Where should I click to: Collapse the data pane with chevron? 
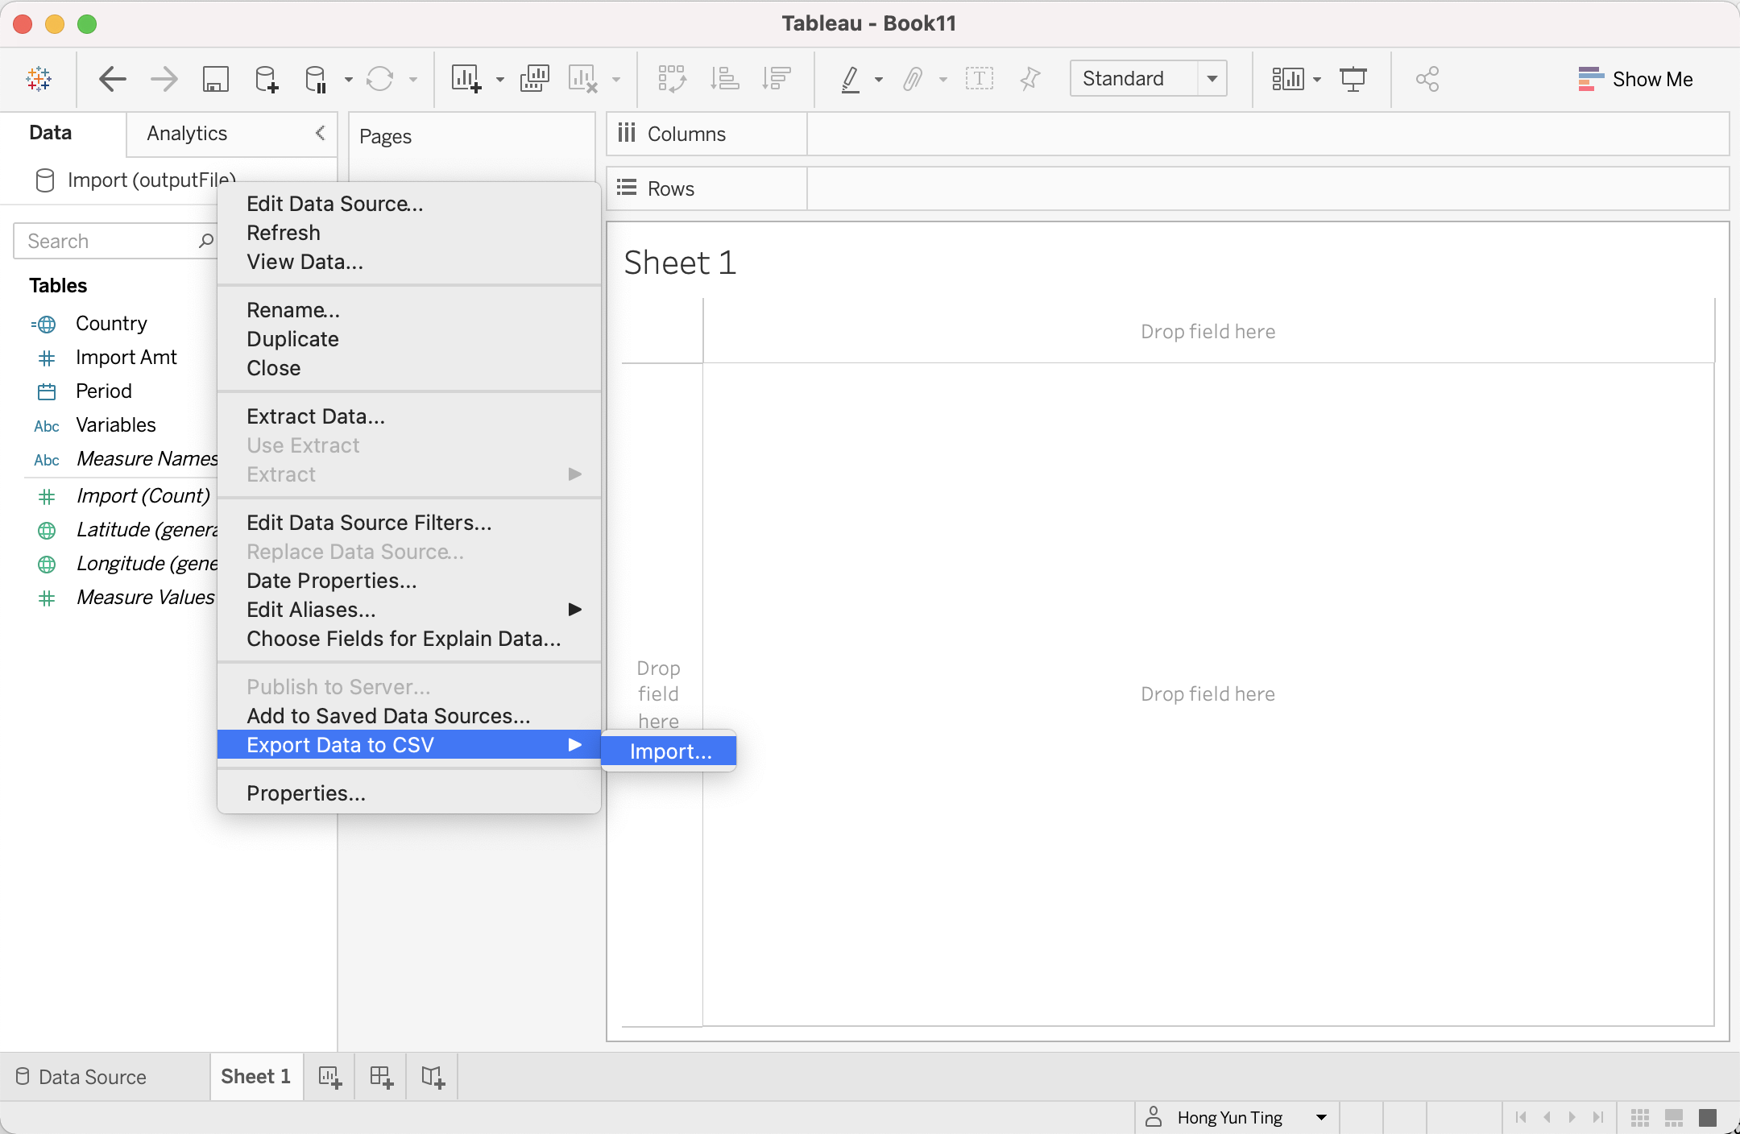click(x=321, y=133)
